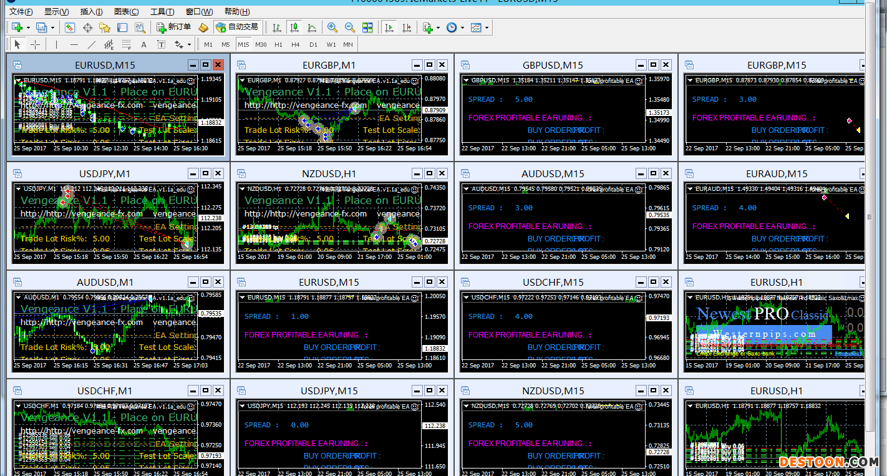The height and width of the screenshot is (476, 887).
Task: Show the Market Watch panel
Action: pyautogui.click(x=70, y=27)
